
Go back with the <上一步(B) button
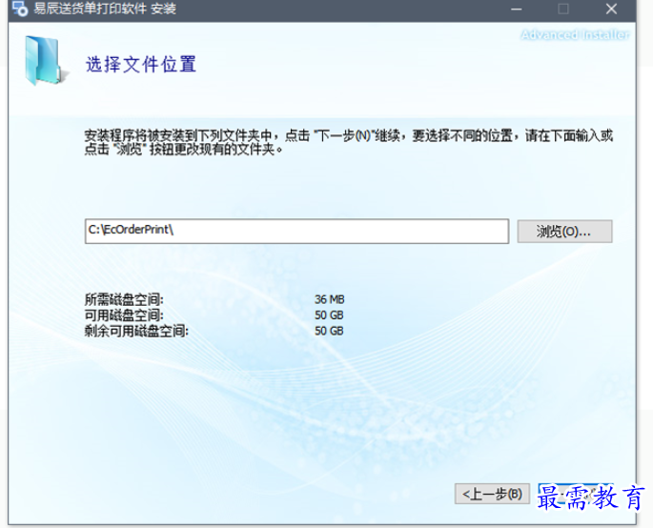pos(492,495)
